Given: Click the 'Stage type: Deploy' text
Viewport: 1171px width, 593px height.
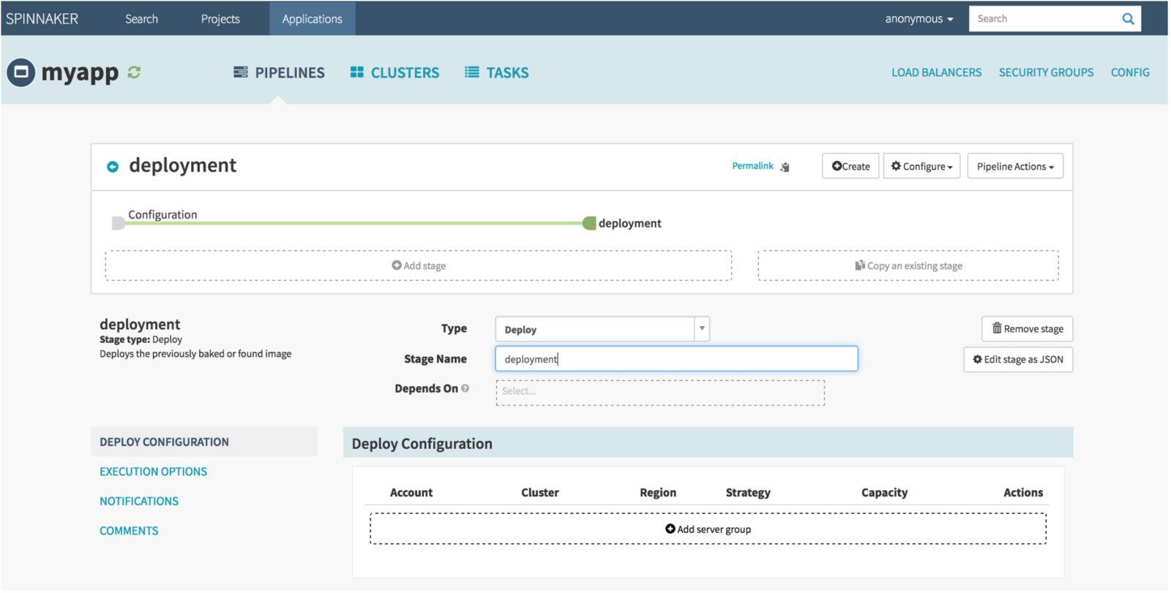Looking at the screenshot, I should [141, 339].
